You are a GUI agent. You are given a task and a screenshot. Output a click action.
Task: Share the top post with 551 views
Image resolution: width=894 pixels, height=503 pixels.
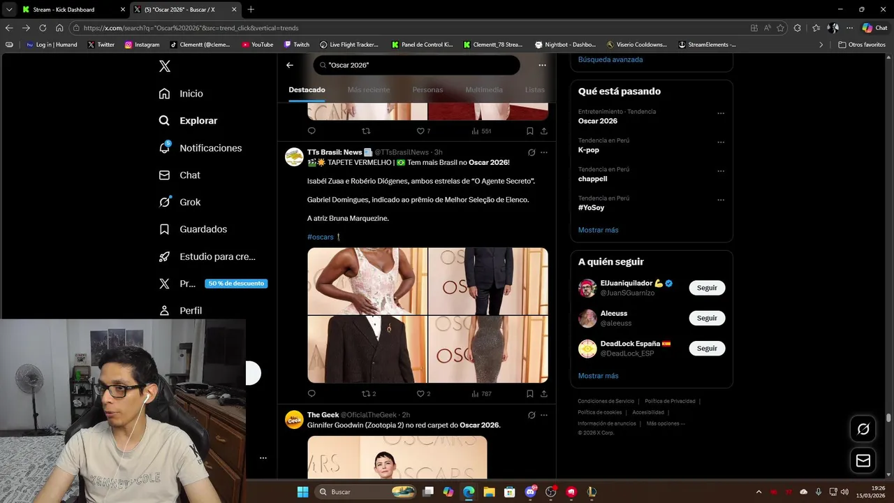544,131
